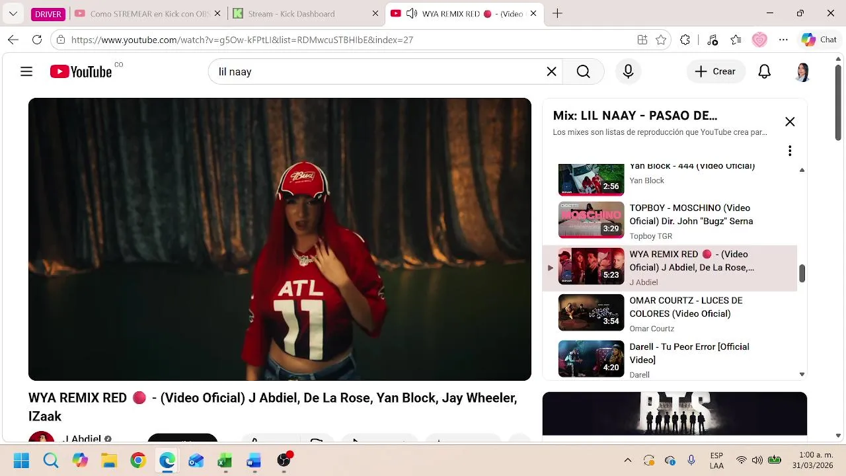Play Darell - Tu Peor Error video

point(670,359)
